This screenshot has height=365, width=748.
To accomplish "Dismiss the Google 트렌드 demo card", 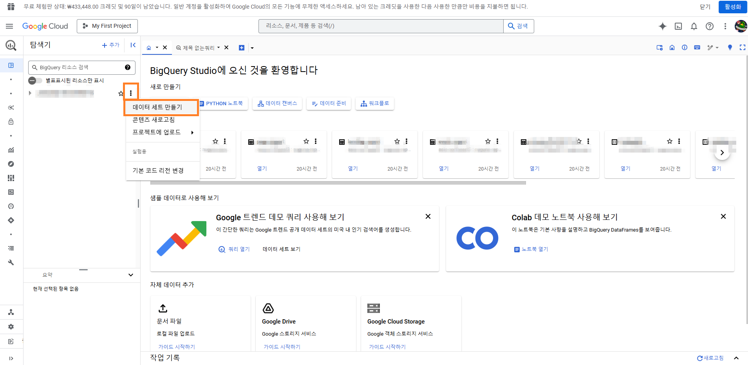I will click(428, 216).
